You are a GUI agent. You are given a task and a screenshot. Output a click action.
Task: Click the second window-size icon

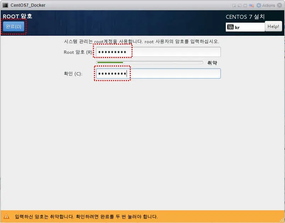click(x=240, y=6)
